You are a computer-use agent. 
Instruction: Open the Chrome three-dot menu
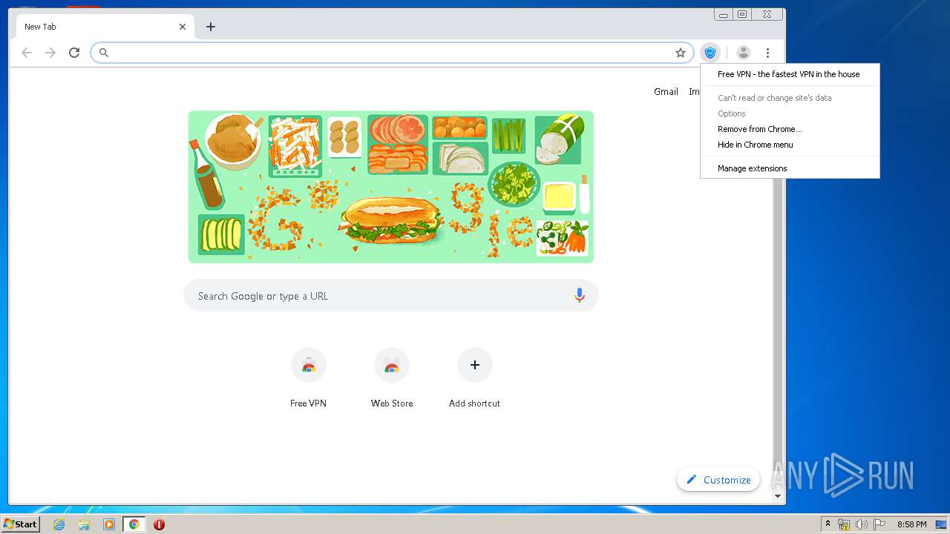767,53
